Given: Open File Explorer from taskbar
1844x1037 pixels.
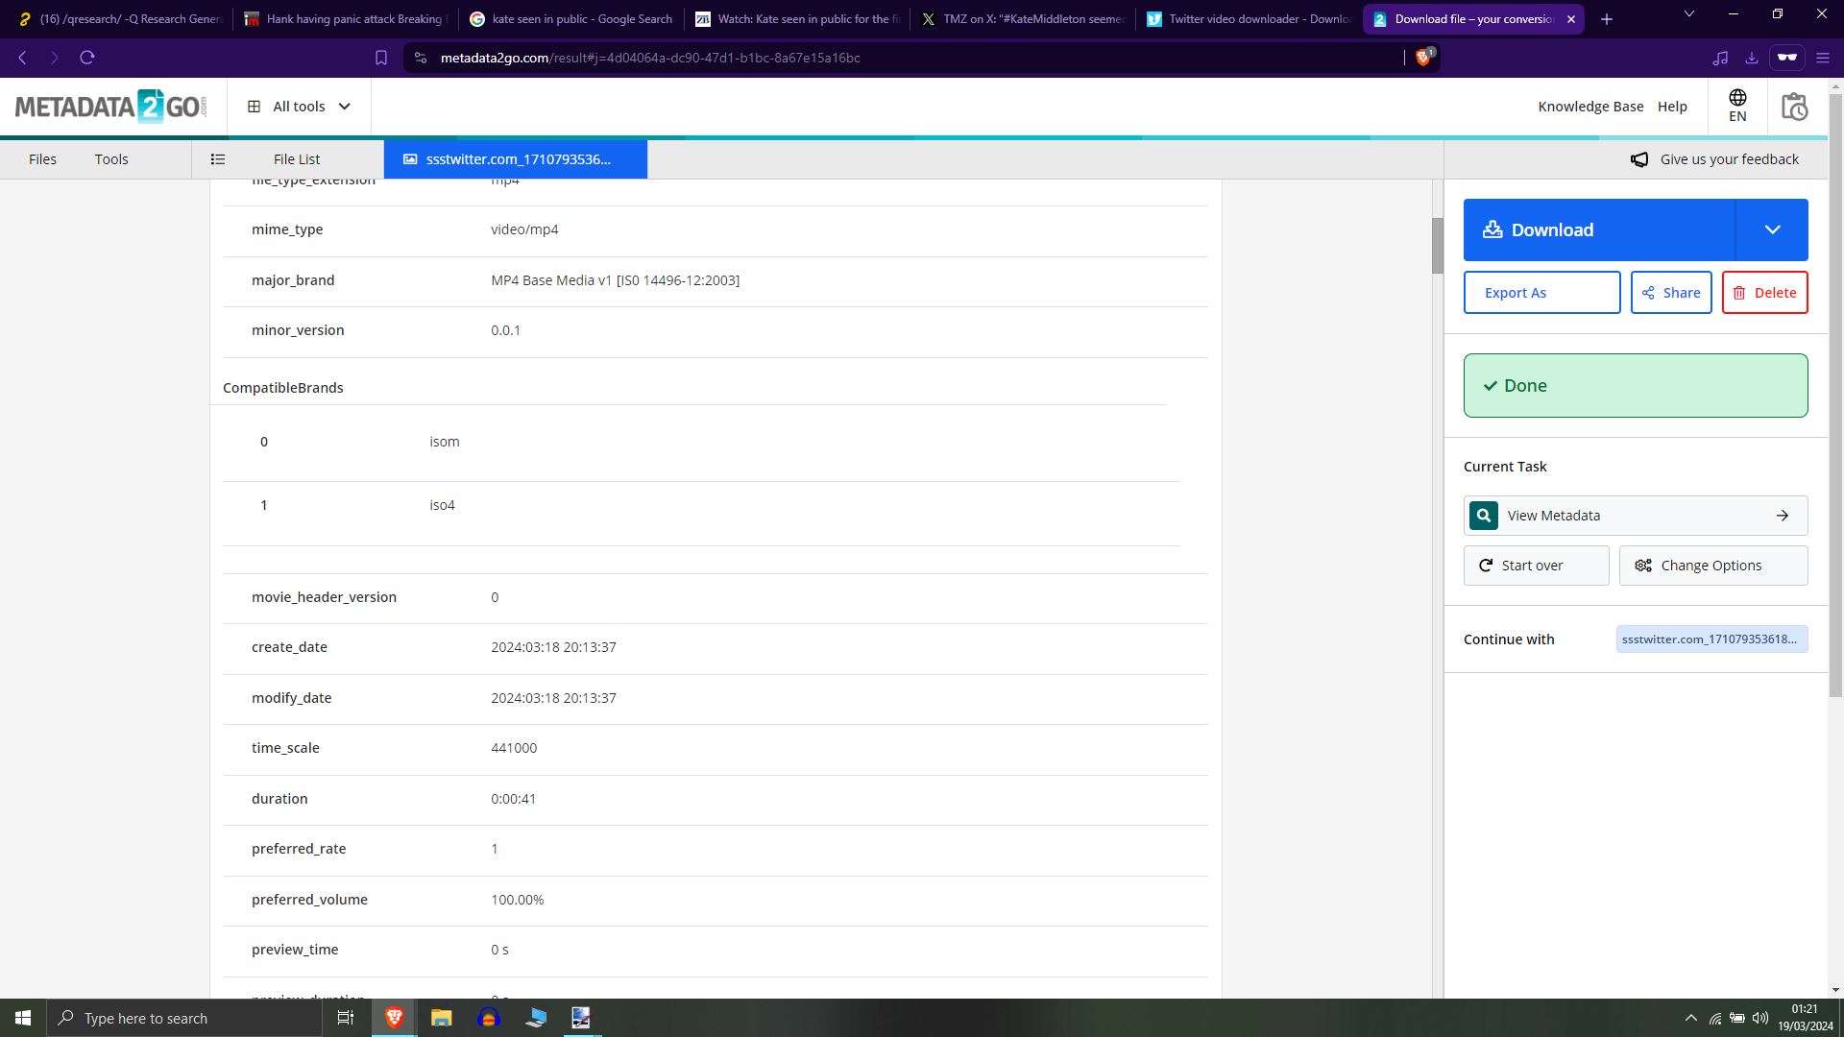Looking at the screenshot, I should pos(441,1018).
